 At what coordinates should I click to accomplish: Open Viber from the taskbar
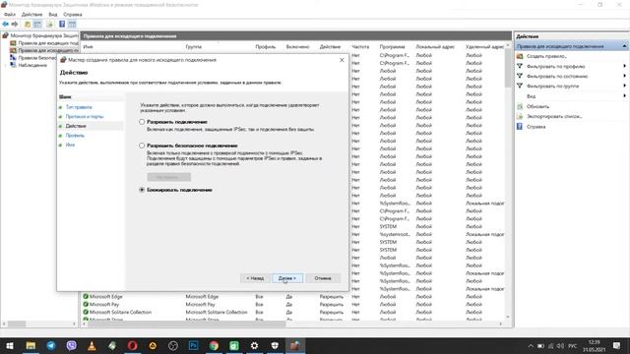click(72, 345)
